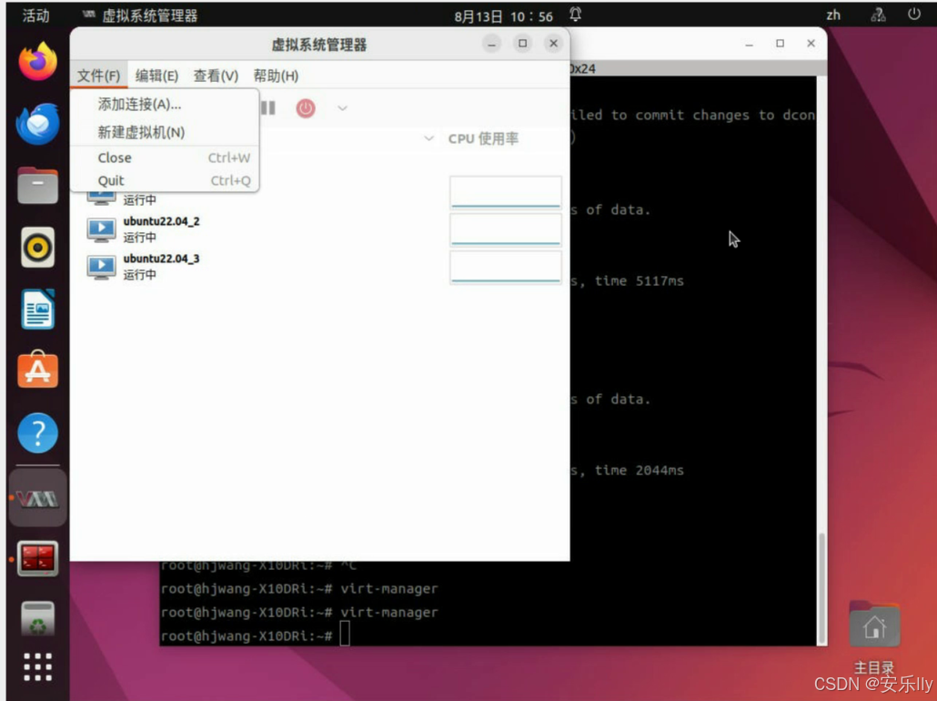Close the Virtual Machine Manager window
Image resolution: width=937 pixels, height=701 pixels.
coord(553,44)
